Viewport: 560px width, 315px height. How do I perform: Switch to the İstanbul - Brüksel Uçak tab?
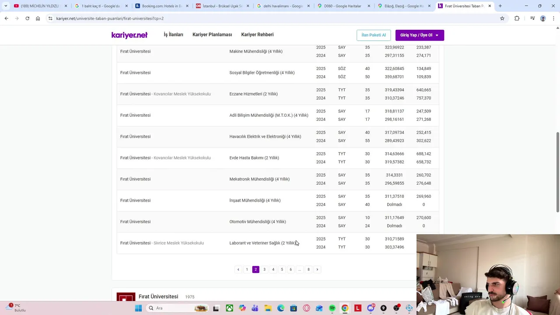[x=222, y=6]
